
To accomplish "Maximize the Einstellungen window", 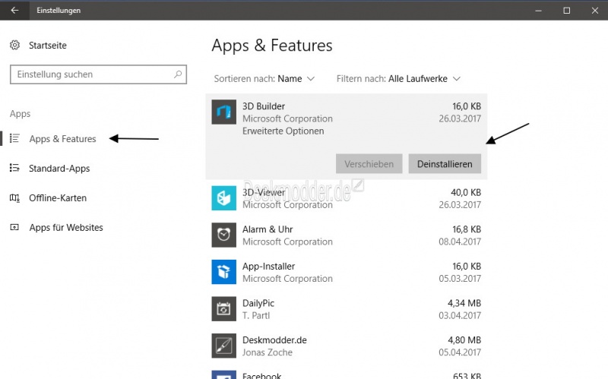I will (566, 11).
